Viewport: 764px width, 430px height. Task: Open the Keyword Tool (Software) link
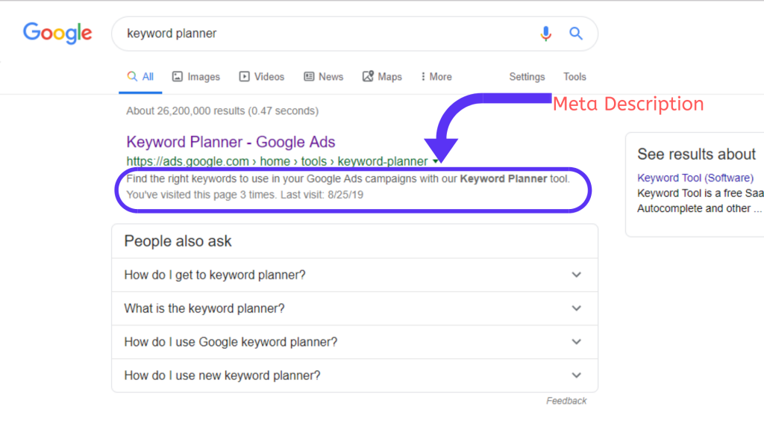point(695,178)
